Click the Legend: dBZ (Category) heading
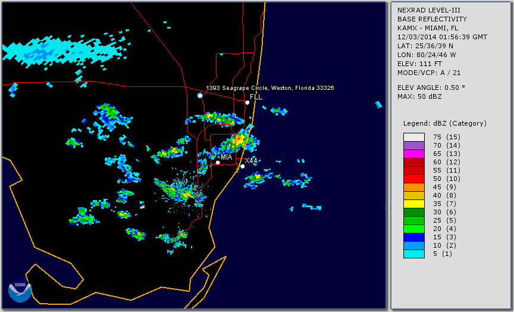The height and width of the screenshot is (312, 514). 445,123
